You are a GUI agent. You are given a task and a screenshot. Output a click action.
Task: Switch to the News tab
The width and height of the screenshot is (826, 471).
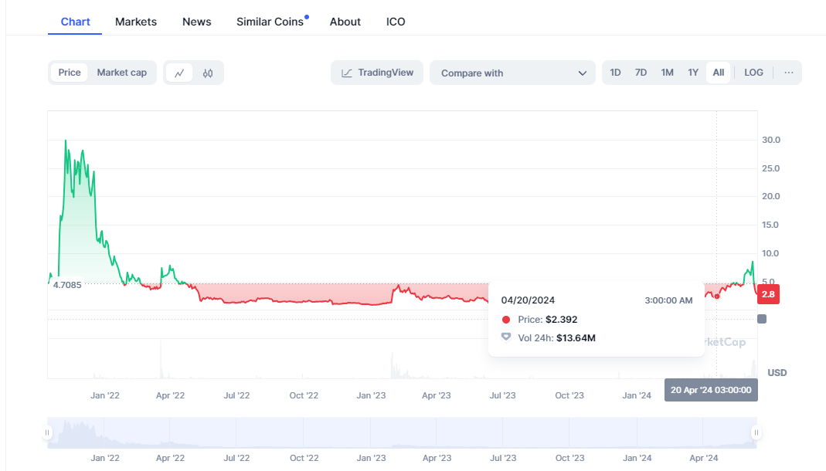[196, 22]
